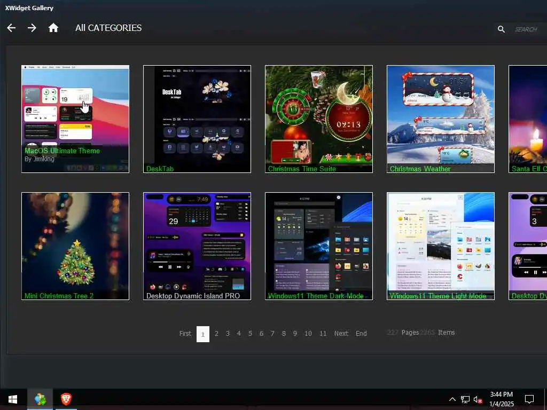Image resolution: width=547 pixels, height=410 pixels.
Task: Show hidden system tray icons chevron
Action: 452,399
